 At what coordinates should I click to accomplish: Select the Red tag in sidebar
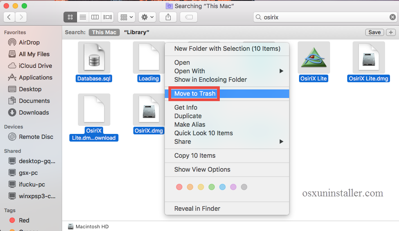19,220
